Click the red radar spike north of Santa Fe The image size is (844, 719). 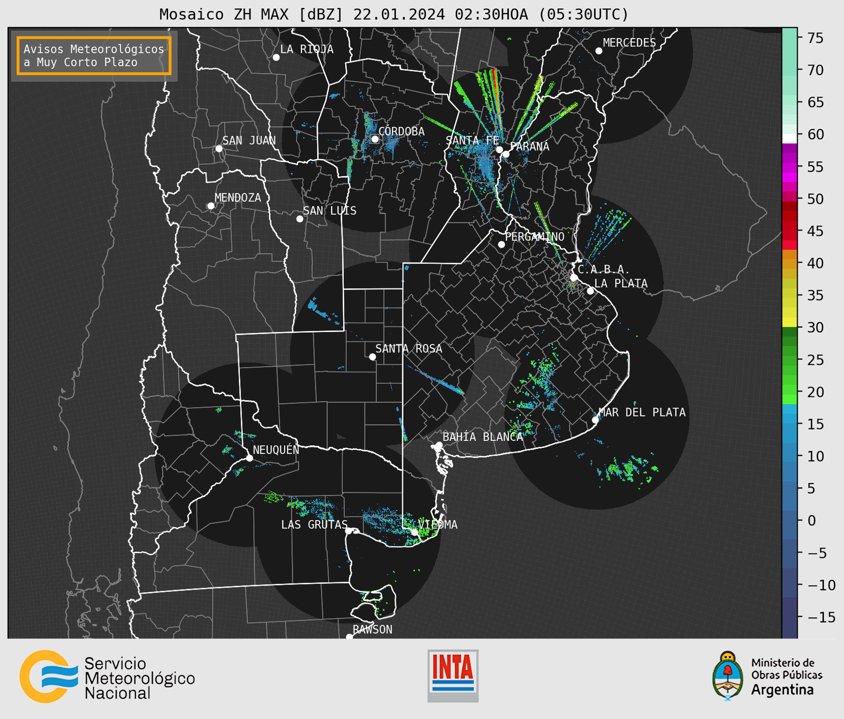(496, 90)
